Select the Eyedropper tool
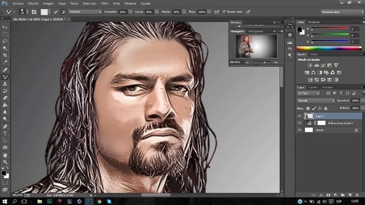 [5, 62]
